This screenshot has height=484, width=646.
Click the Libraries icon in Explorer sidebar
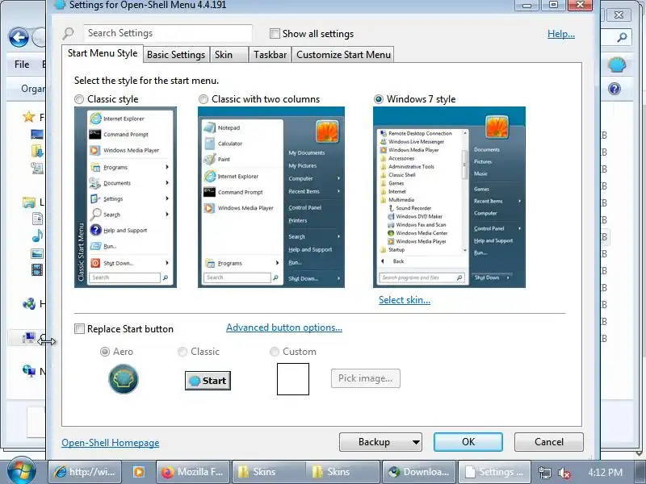point(29,202)
